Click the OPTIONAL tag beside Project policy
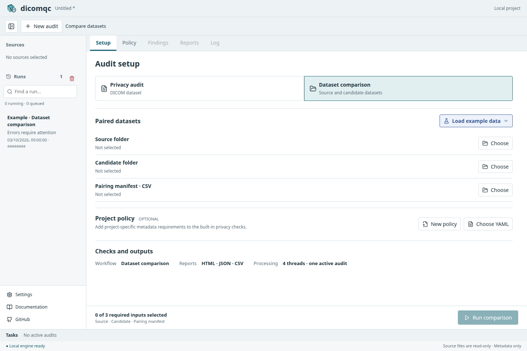527x351 pixels. (149, 219)
